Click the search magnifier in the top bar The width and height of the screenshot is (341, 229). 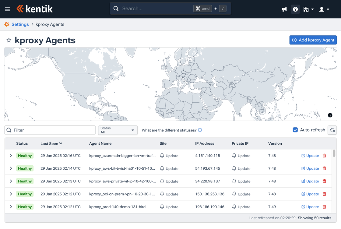point(116,8)
